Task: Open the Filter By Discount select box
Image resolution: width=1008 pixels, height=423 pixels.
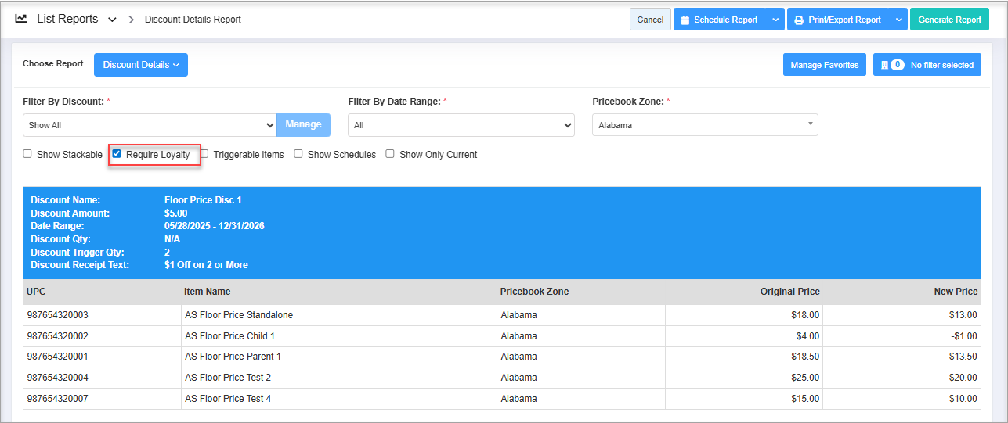Action: click(x=150, y=125)
